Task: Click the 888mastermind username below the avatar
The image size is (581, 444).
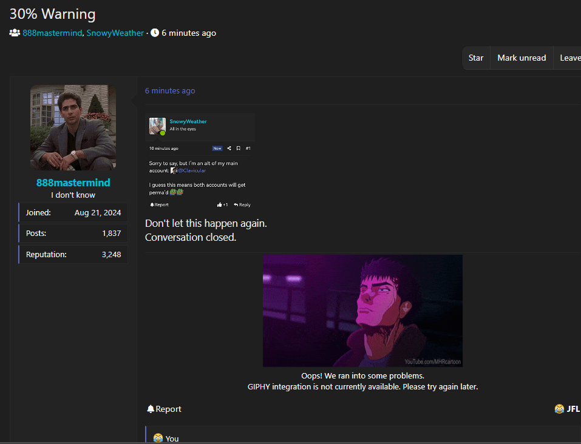Action: pos(73,183)
